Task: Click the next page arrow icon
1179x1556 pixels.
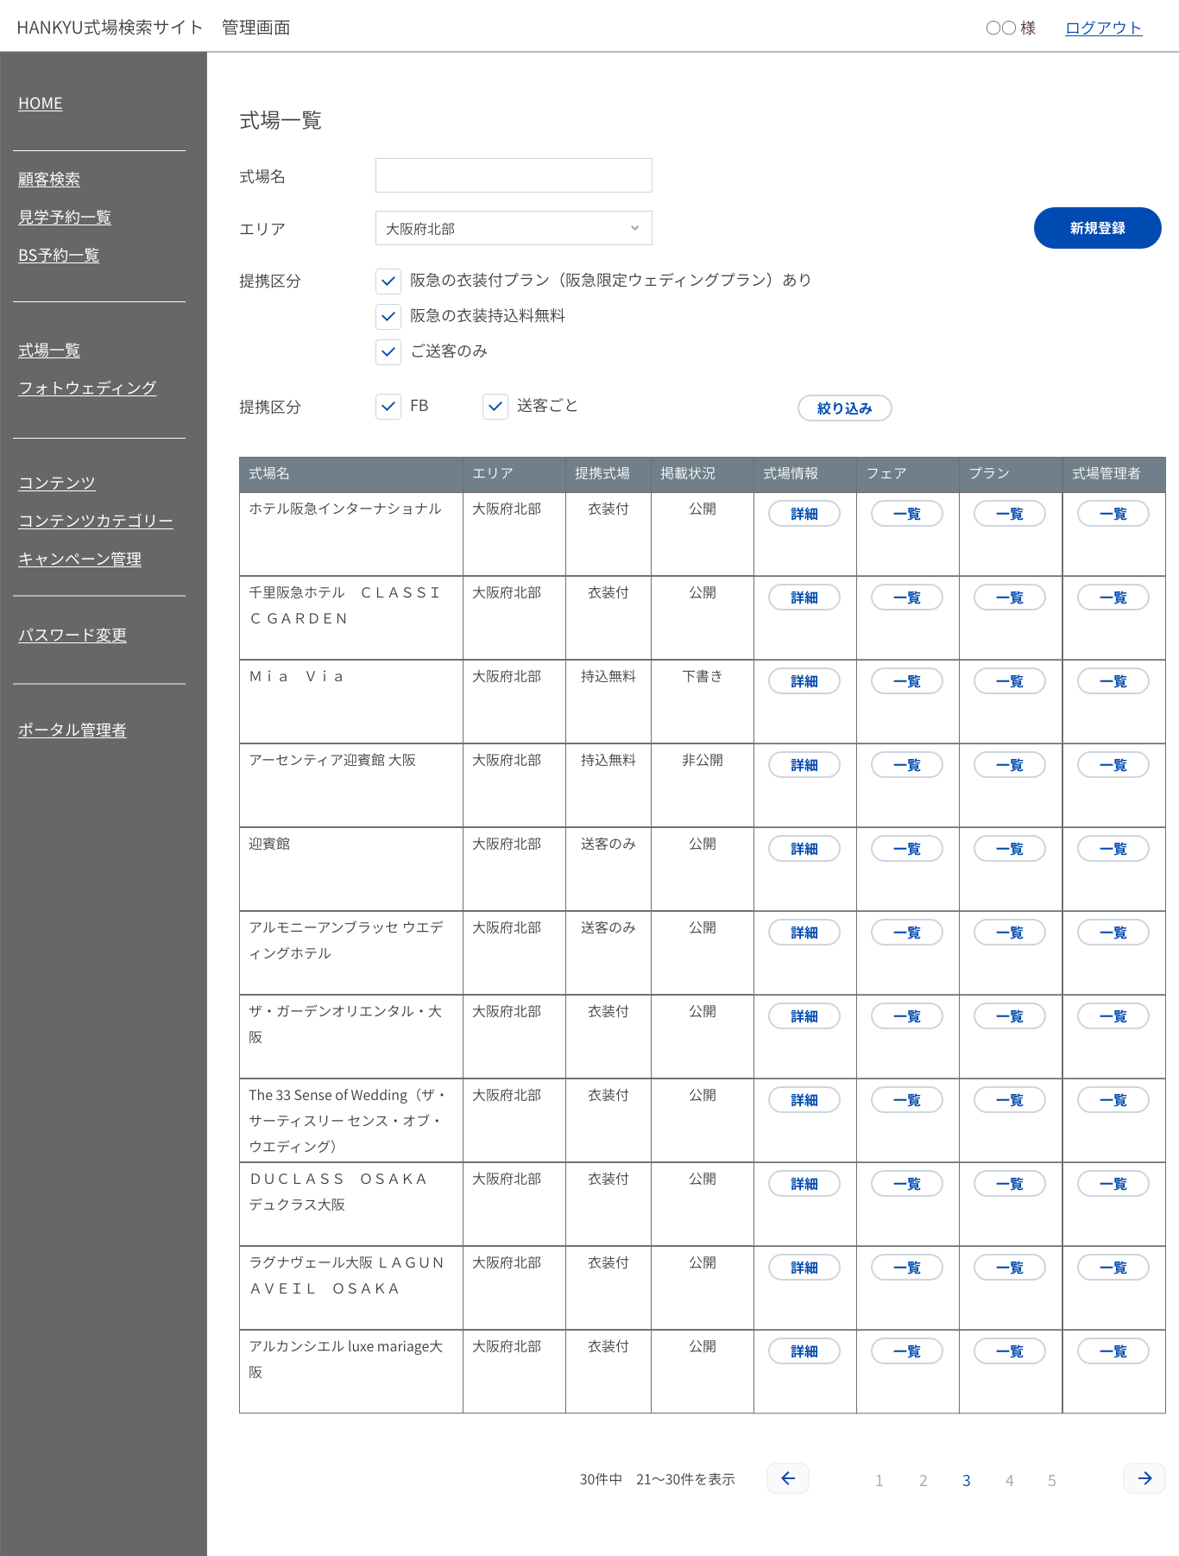Action: tap(1144, 1478)
